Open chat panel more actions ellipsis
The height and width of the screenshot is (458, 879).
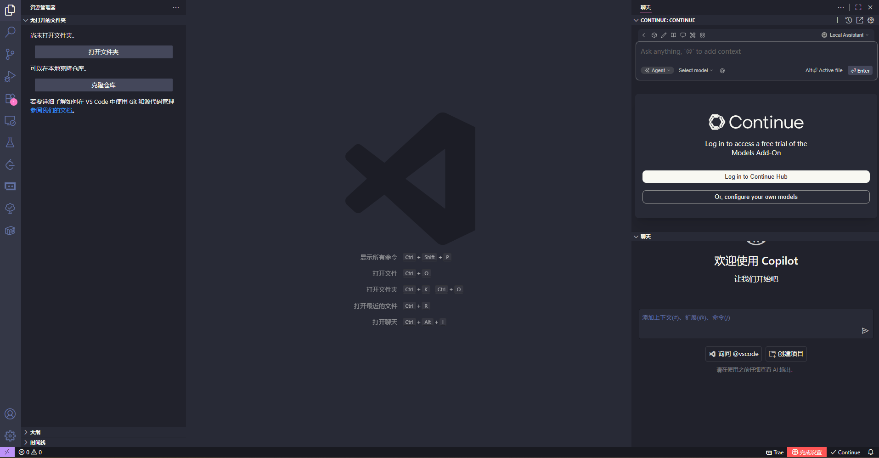pyautogui.click(x=841, y=7)
